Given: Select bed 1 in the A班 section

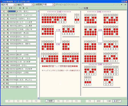Looking at the screenshot, I should 43,18.
